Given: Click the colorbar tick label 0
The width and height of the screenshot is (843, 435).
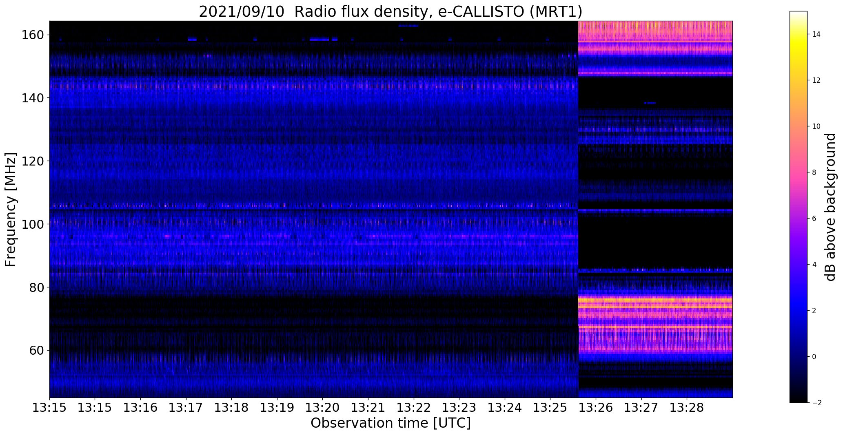Looking at the screenshot, I should [814, 357].
